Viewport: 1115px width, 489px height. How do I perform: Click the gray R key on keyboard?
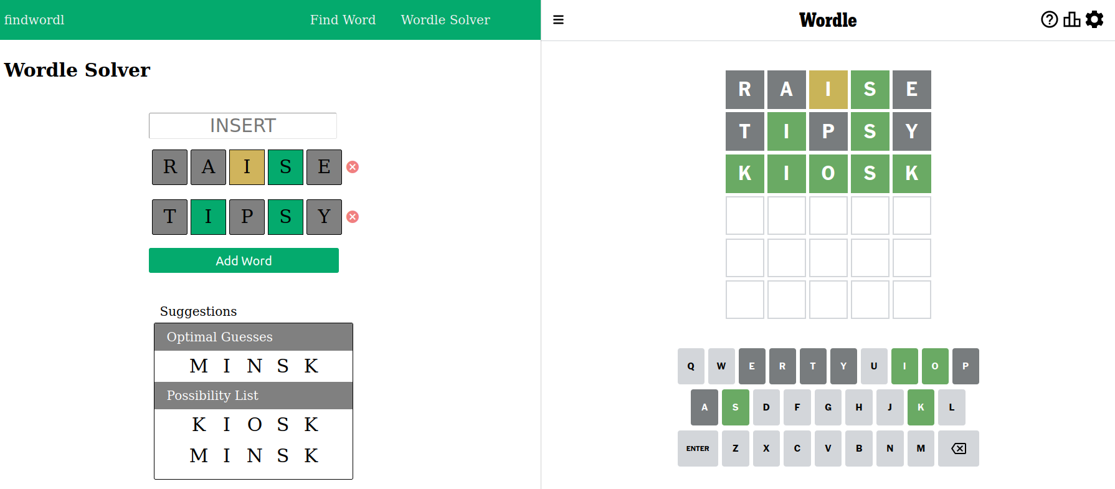tap(782, 366)
